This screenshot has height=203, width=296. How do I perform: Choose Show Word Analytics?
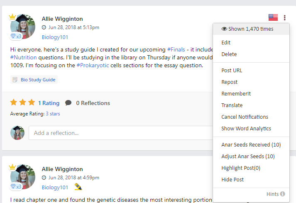[x=246, y=128]
